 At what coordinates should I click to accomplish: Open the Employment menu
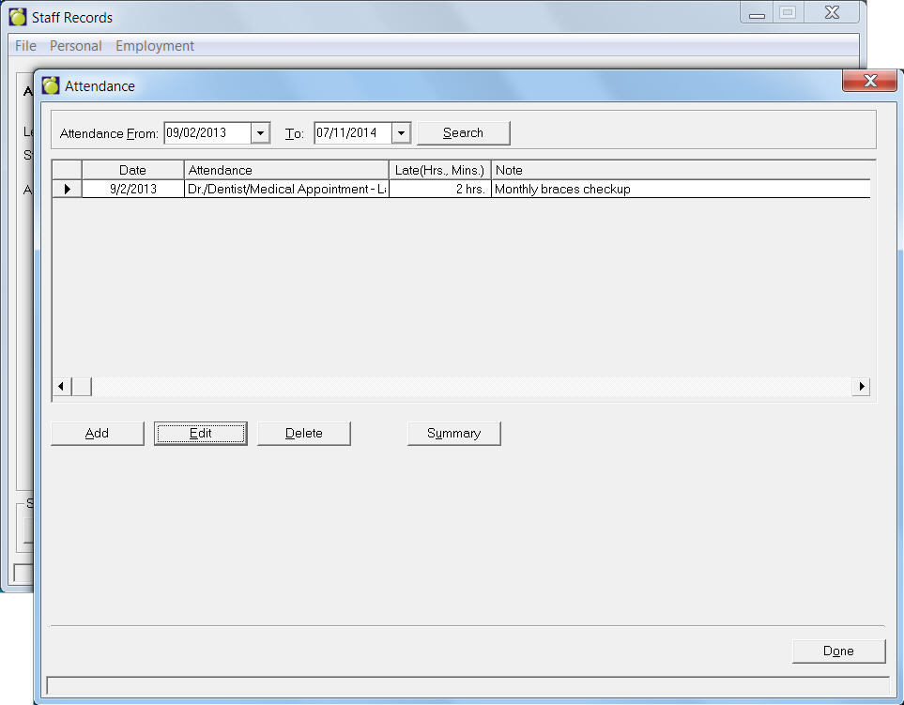[x=155, y=46]
